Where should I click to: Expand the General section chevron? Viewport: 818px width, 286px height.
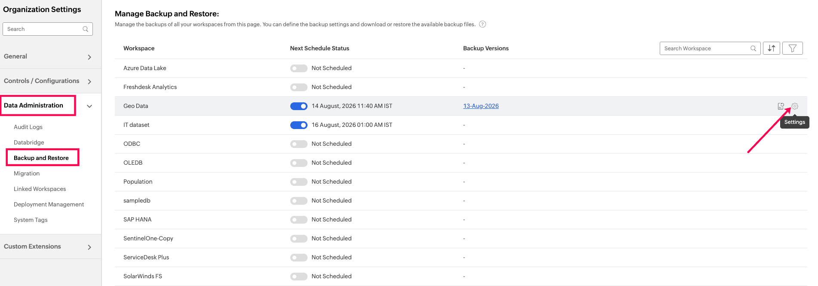[89, 57]
